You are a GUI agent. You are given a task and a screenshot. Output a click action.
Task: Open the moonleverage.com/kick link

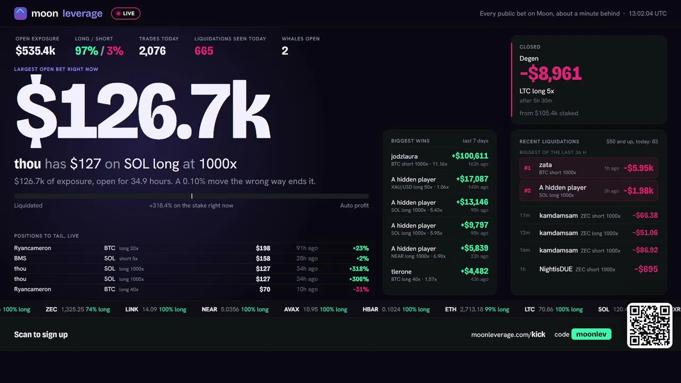[508, 335]
